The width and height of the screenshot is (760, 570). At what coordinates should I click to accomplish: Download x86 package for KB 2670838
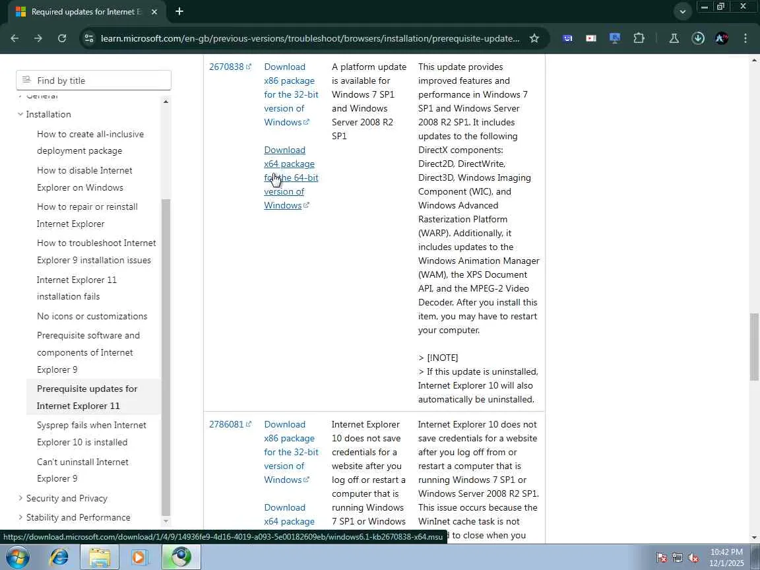pos(291,94)
